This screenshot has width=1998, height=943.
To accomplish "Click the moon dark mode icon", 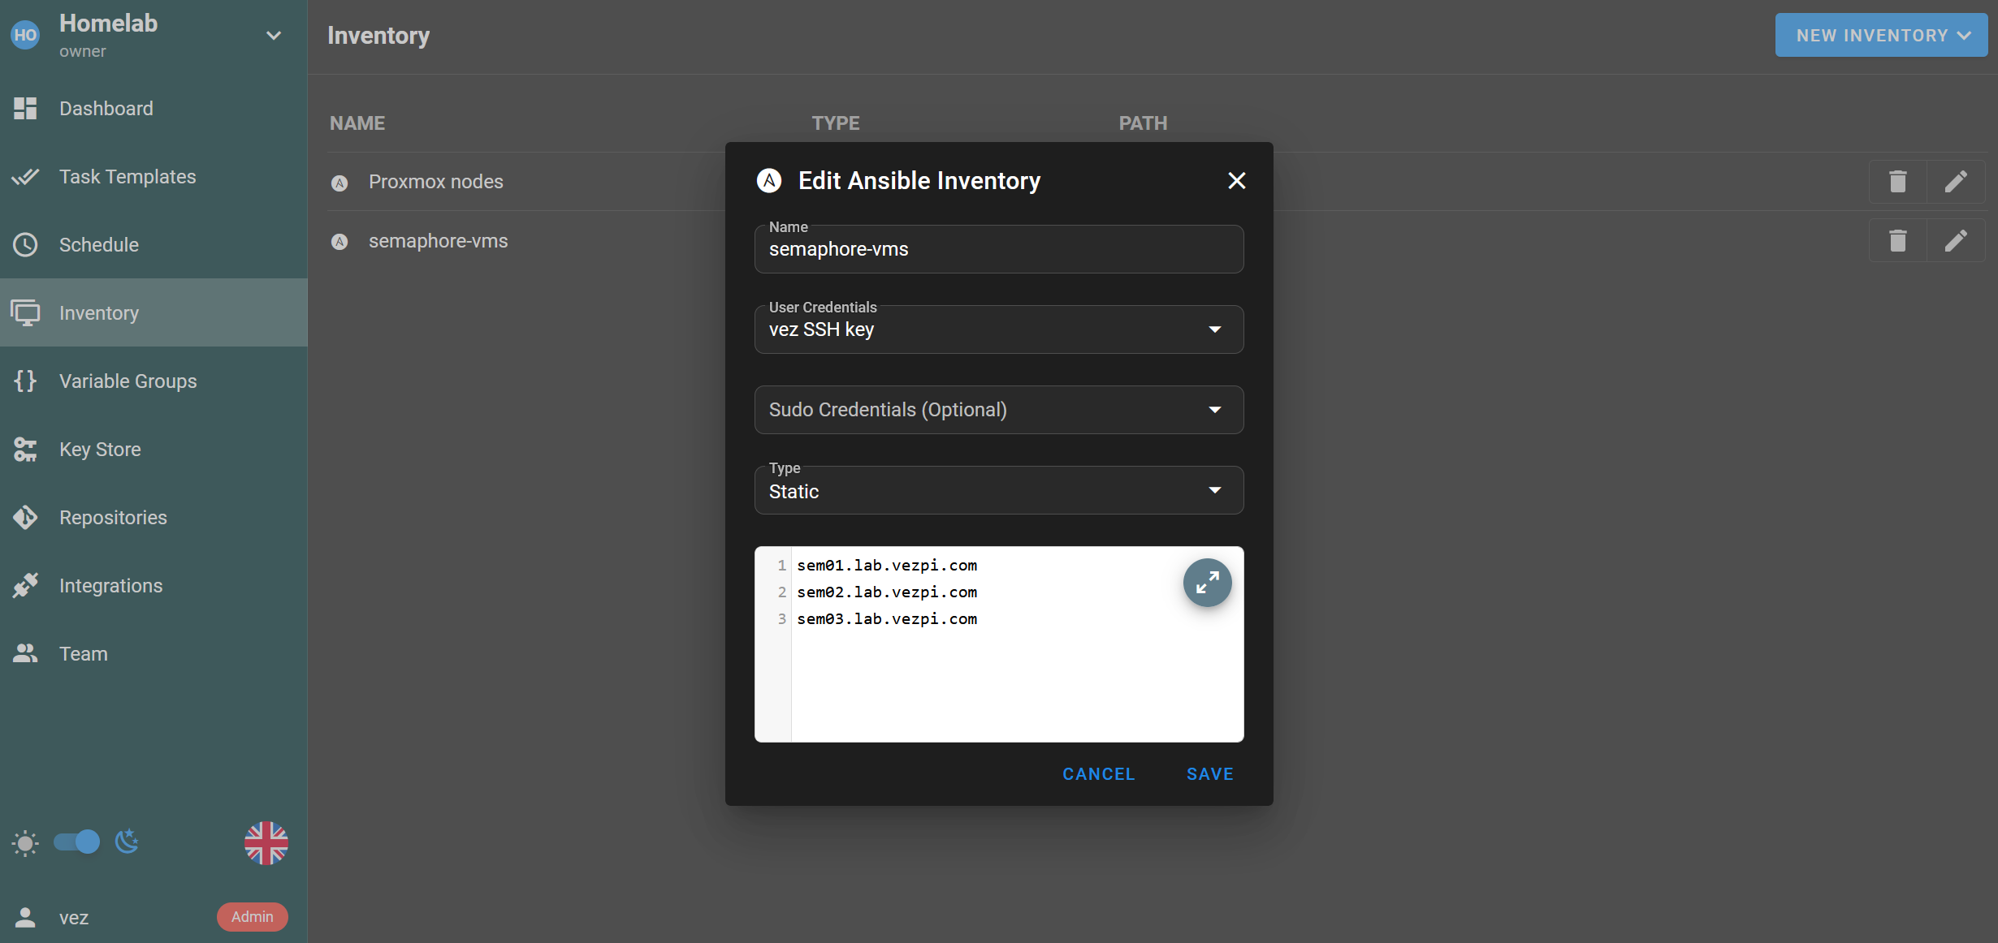I will tap(127, 842).
